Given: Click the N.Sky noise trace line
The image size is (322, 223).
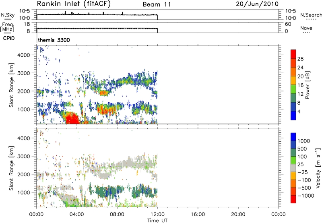Looking at the screenshot, I should tap(97, 14).
